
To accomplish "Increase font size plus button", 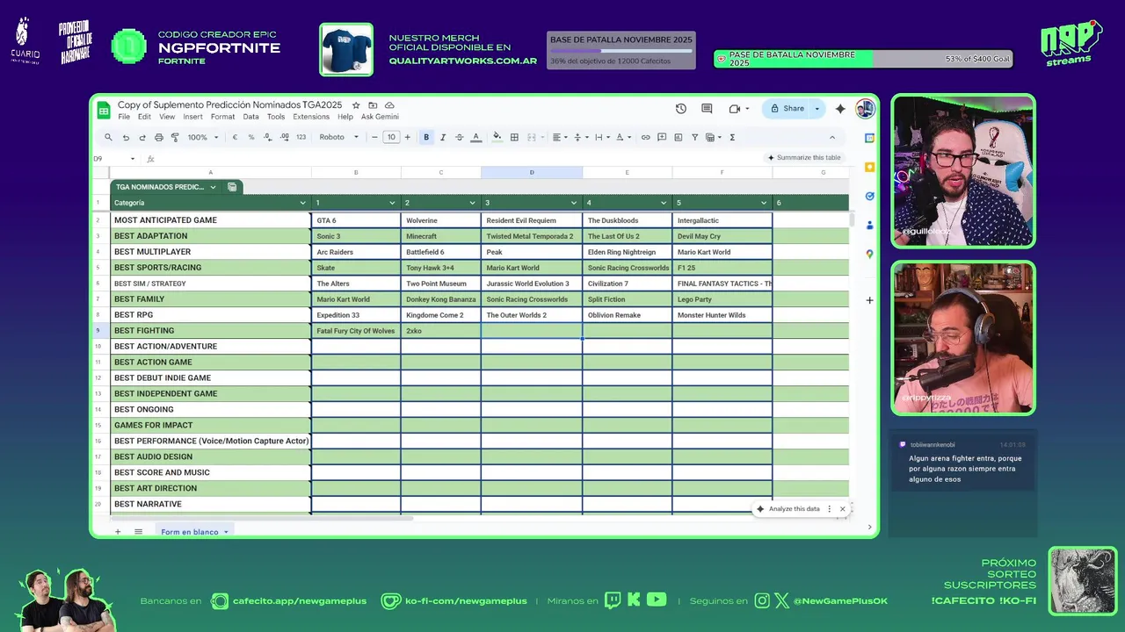I will [x=407, y=137].
